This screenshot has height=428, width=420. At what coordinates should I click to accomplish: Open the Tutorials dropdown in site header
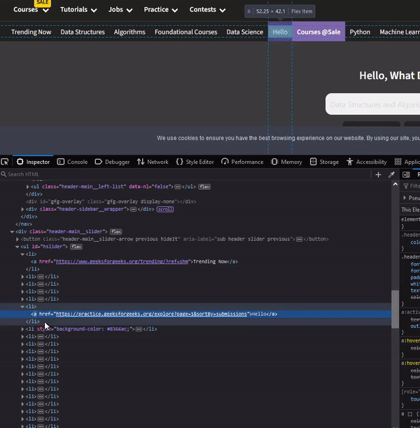[78, 10]
